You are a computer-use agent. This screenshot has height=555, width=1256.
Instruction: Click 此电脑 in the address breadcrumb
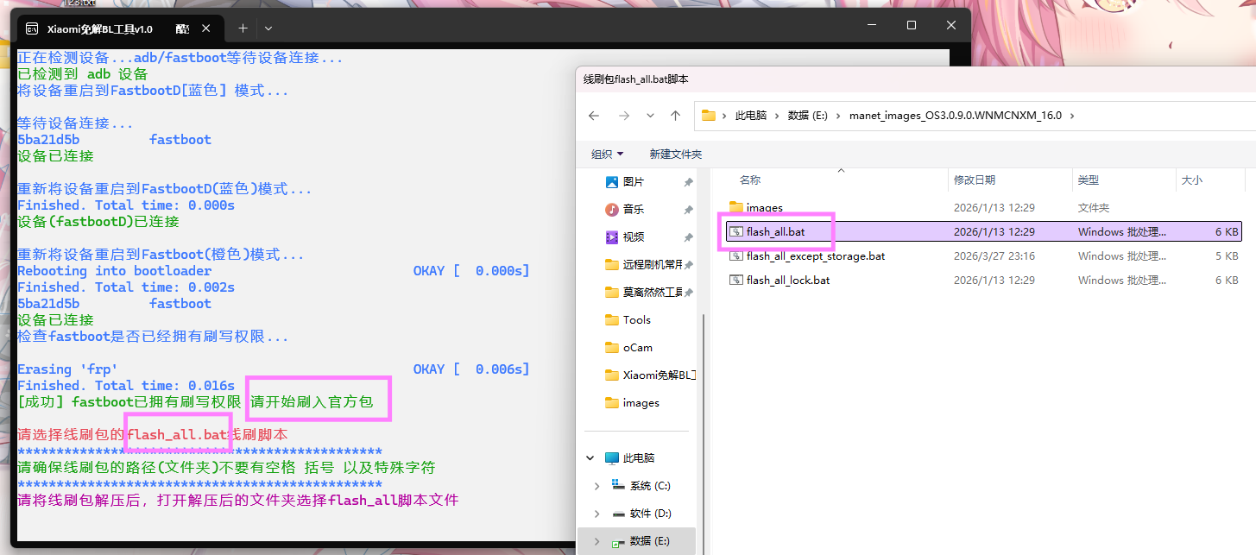tap(751, 116)
